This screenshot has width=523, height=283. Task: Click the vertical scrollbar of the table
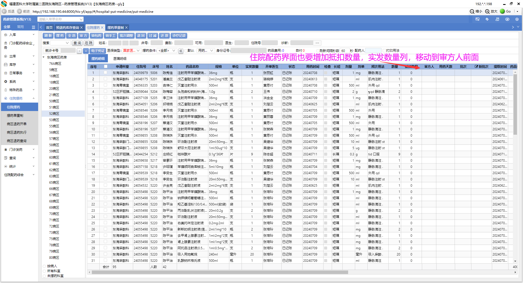pos(515,105)
